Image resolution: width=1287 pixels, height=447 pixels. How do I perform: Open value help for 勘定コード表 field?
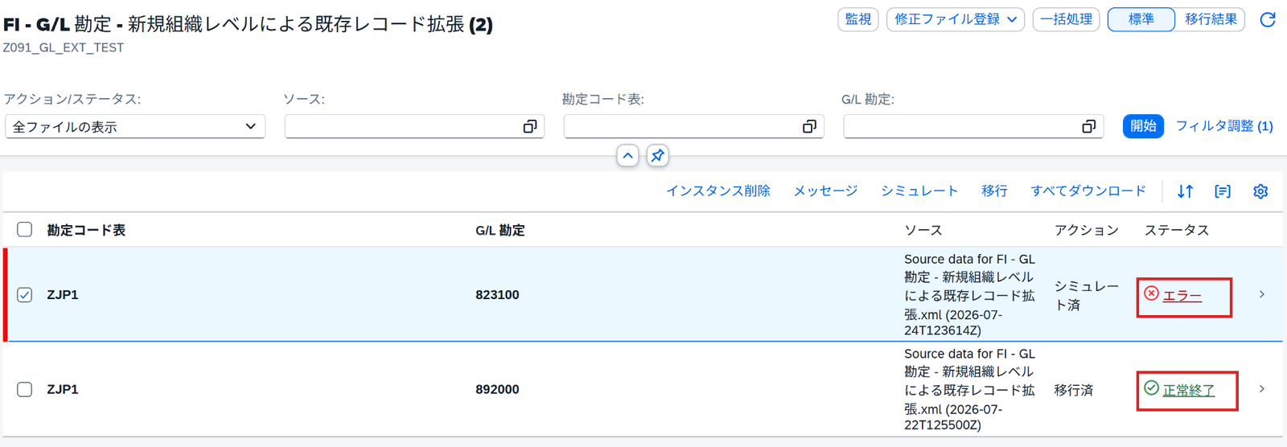point(809,126)
